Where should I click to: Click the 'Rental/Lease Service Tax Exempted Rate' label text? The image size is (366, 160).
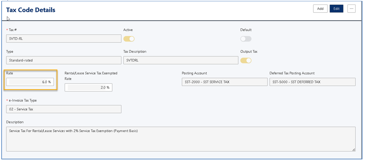point(91,73)
